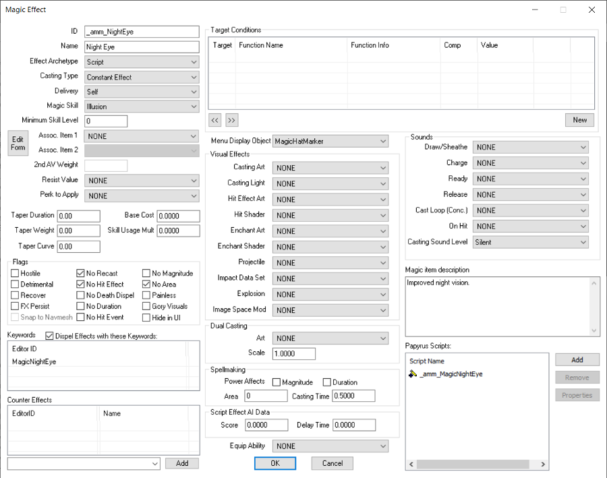This screenshot has height=478, width=607.
Task: Open the Resist Value dropdown
Action: coord(142,181)
